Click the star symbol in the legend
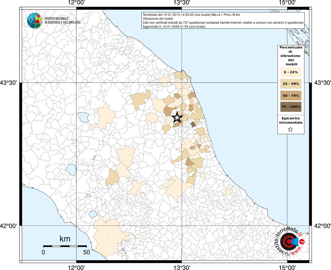Screen dimensions: 331x270 click(x=290, y=129)
